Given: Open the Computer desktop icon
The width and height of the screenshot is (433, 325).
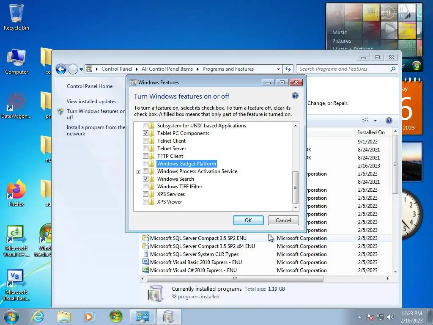Looking at the screenshot, I should tap(16, 62).
